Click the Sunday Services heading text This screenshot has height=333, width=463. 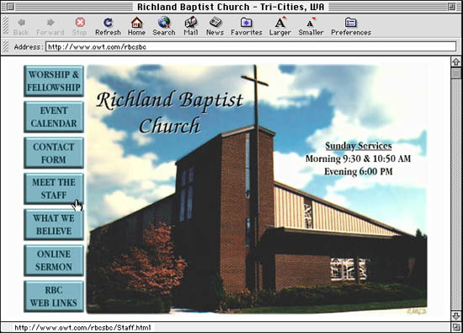(359, 146)
